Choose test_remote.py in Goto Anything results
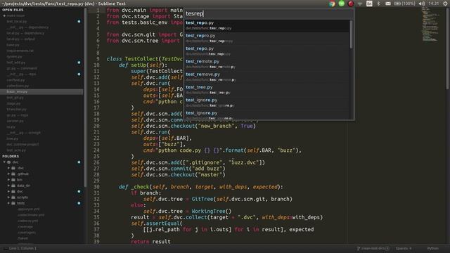 pos(267,64)
